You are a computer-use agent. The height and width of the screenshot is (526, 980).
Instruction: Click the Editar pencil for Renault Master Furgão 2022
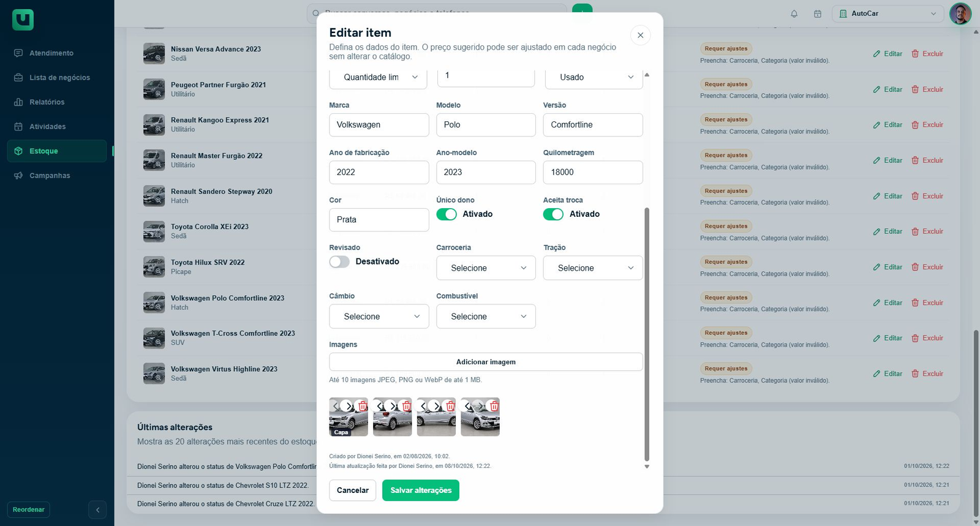coord(888,160)
